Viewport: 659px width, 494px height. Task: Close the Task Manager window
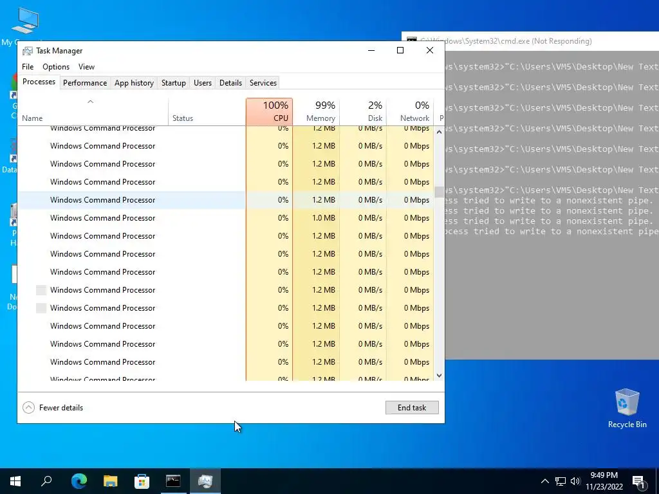(x=429, y=50)
